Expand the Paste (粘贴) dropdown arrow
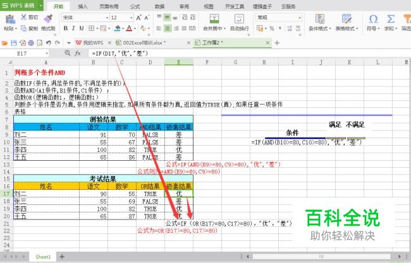Screen dimensions: 411x263 pyautogui.click(x=16, y=28)
